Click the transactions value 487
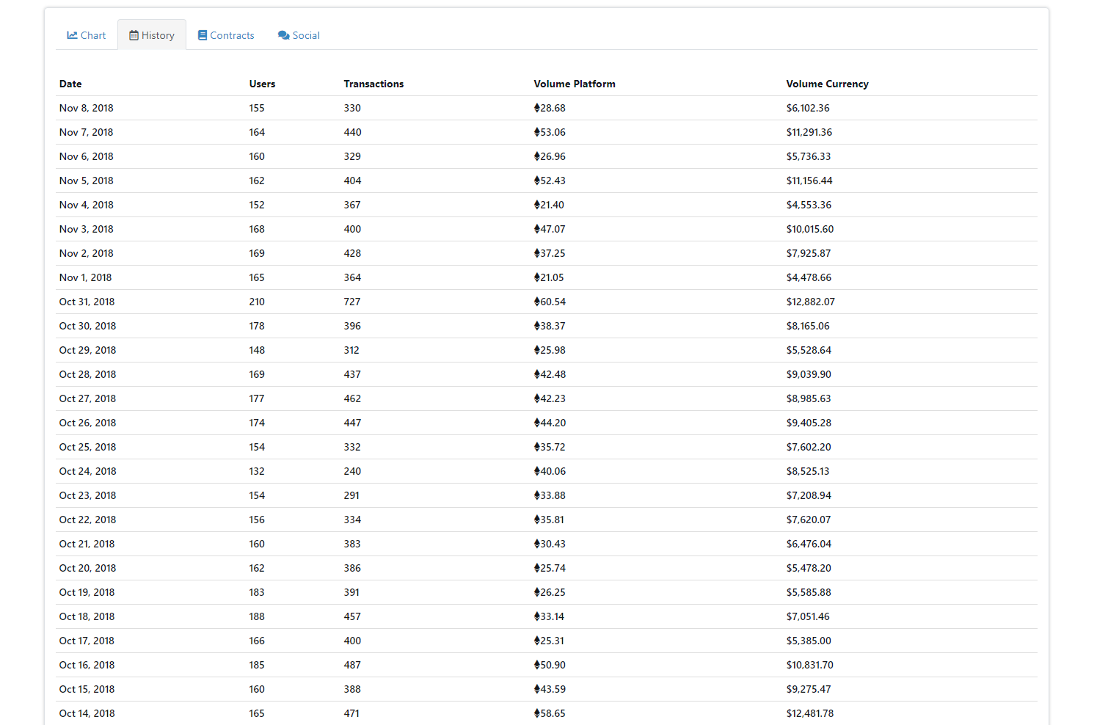 point(353,665)
